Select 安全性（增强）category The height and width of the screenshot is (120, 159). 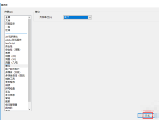[13, 50]
